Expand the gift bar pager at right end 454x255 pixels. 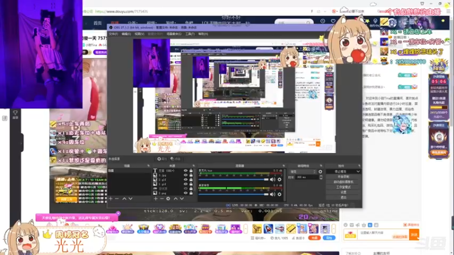[x=334, y=229]
